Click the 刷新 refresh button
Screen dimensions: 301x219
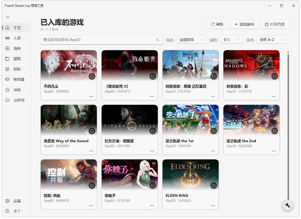pyautogui.click(x=217, y=25)
